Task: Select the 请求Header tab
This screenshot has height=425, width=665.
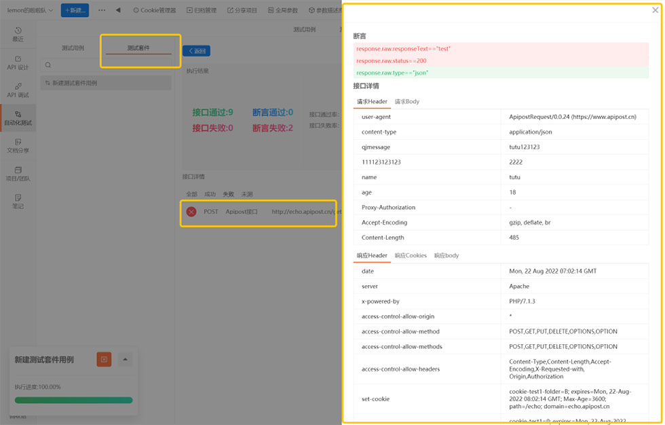Action: [372, 102]
